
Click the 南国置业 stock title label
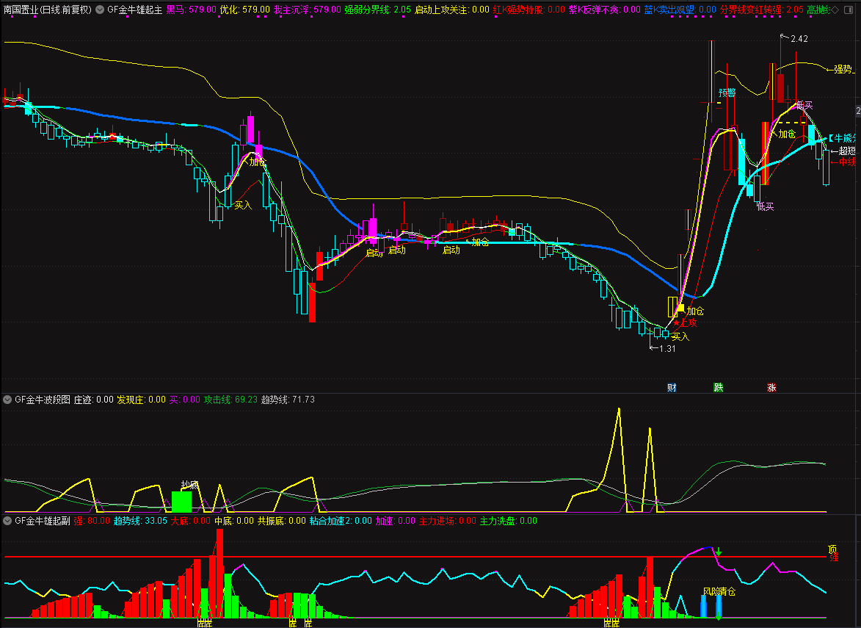click(x=21, y=10)
